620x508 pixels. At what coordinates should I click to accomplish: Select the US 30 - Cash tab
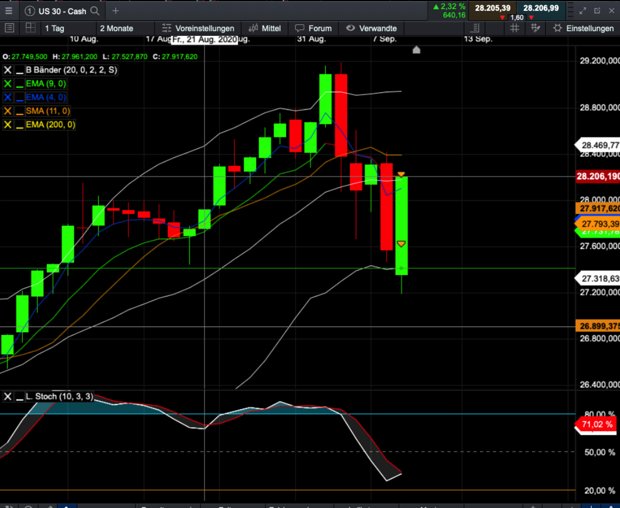pos(62,11)
